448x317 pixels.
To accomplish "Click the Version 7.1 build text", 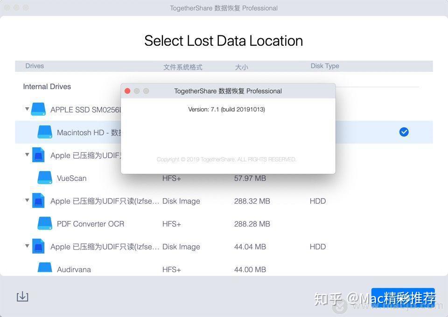I will click(x=226, y=109).
